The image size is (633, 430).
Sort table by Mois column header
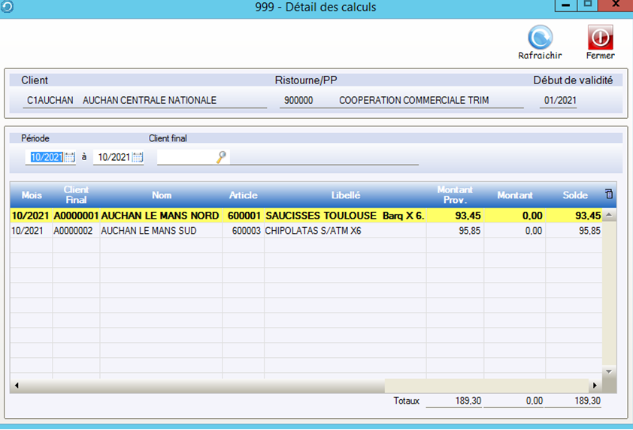pyautogui.click(x=32, y=195)
